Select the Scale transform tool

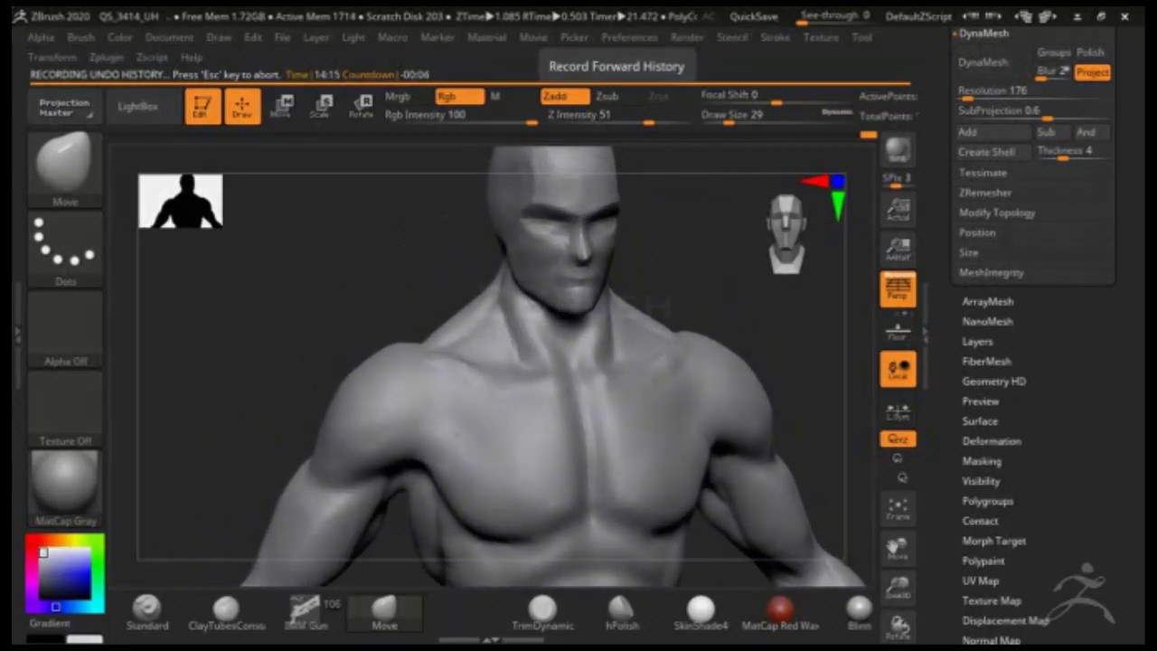(321, 106)
